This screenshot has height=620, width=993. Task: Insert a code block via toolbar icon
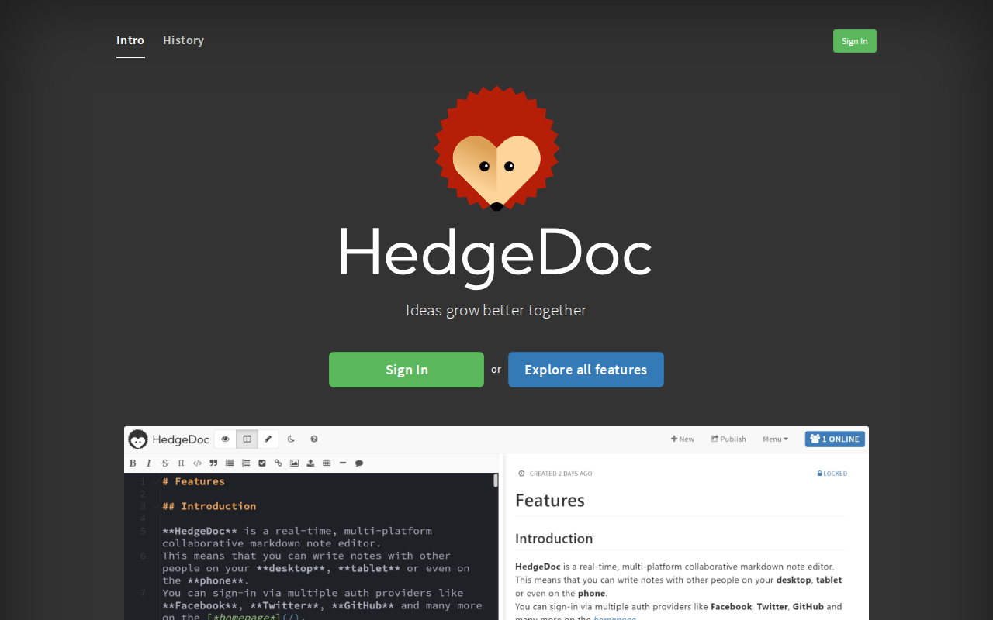[197, 463]
